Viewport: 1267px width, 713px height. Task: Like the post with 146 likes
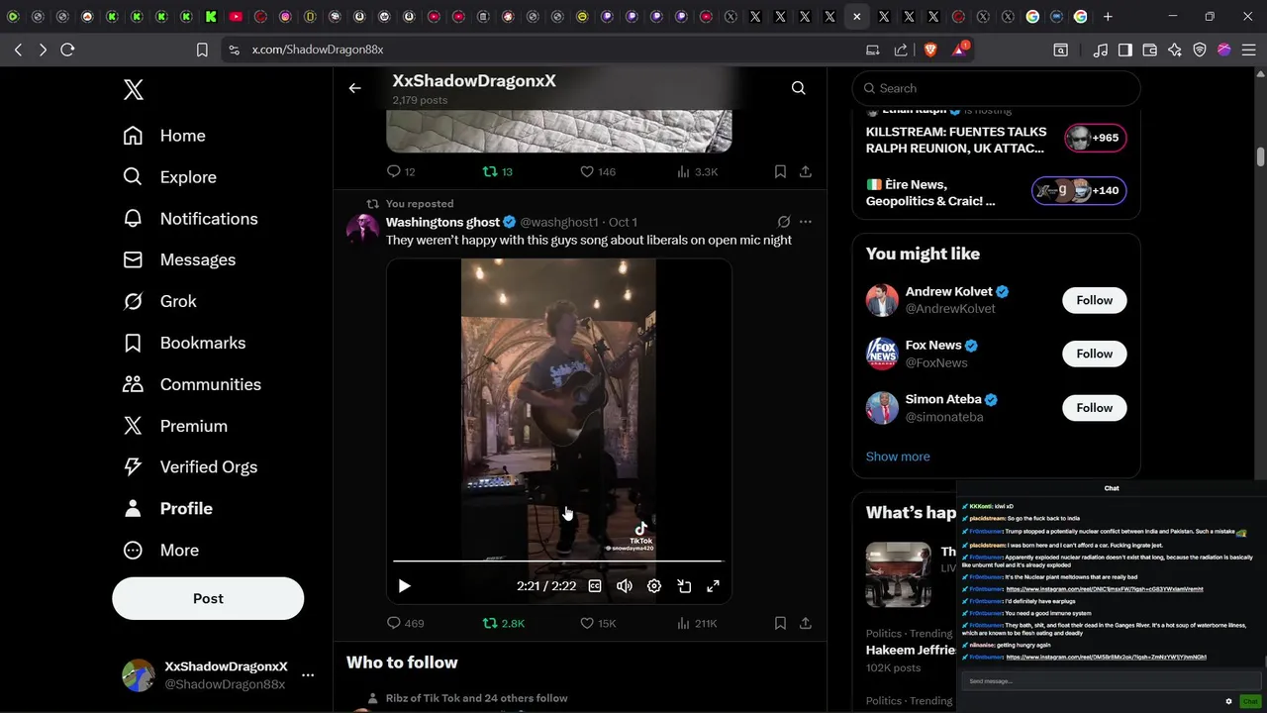tap(597, 171)
